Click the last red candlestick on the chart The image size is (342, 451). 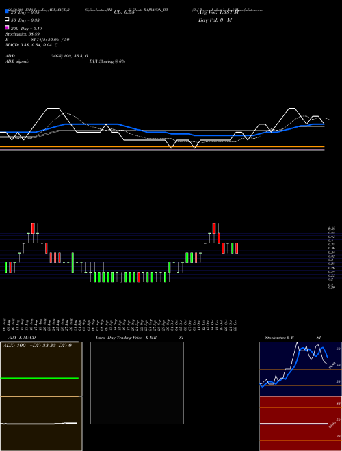click(x=237, y=248)
